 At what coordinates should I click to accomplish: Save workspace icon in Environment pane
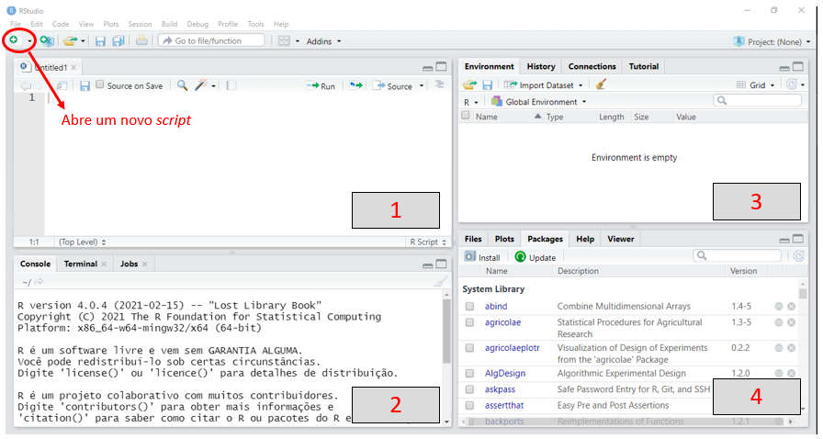tap(487, 85)
